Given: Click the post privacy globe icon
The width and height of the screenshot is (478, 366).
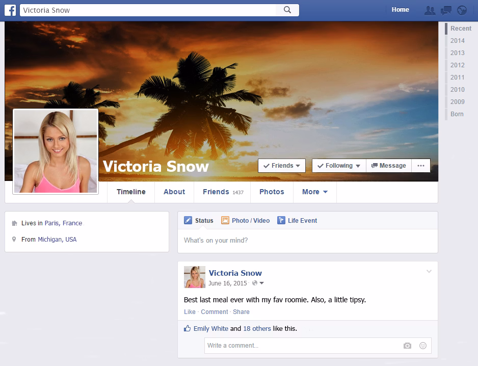Looking at the screenshot, I should (x=255, y=283).
